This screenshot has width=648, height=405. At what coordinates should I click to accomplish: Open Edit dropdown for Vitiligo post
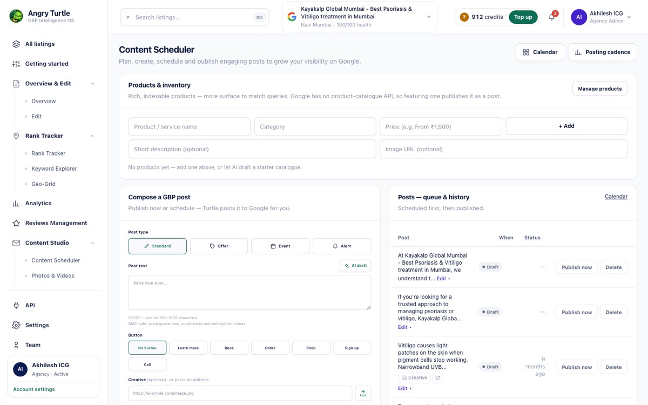pos(404,388)
